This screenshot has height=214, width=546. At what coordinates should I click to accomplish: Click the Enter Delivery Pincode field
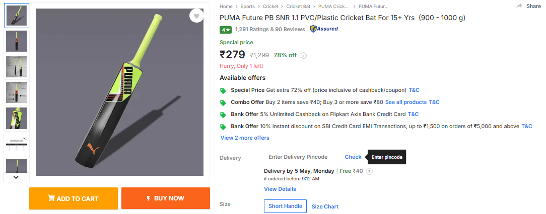click(x=301, y=157)
